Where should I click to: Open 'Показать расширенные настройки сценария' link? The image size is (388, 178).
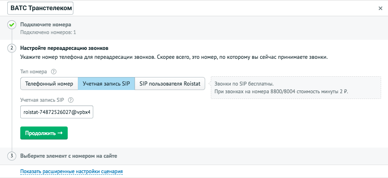click(71, 172)
